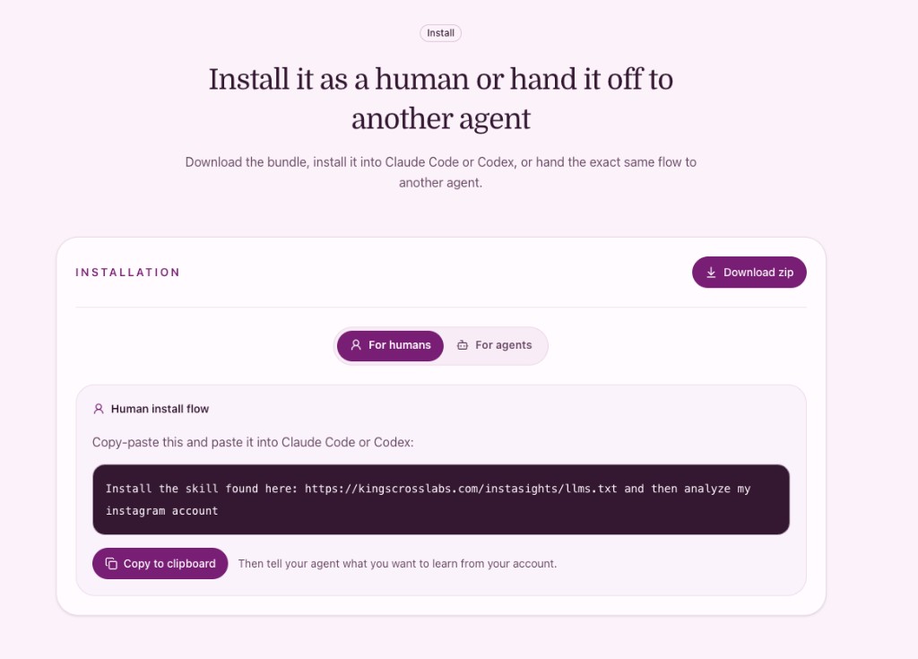Click the robot icon in For agents

[463, 345]
